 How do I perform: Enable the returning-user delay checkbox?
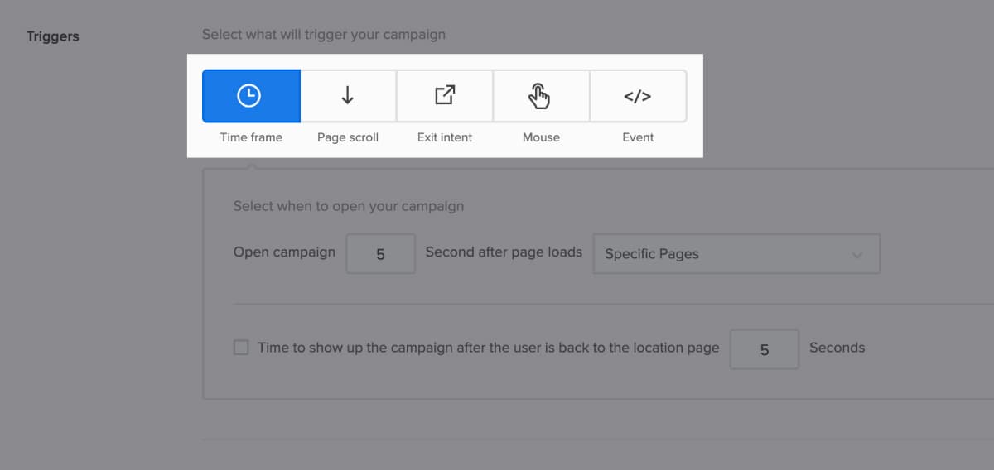241,348
